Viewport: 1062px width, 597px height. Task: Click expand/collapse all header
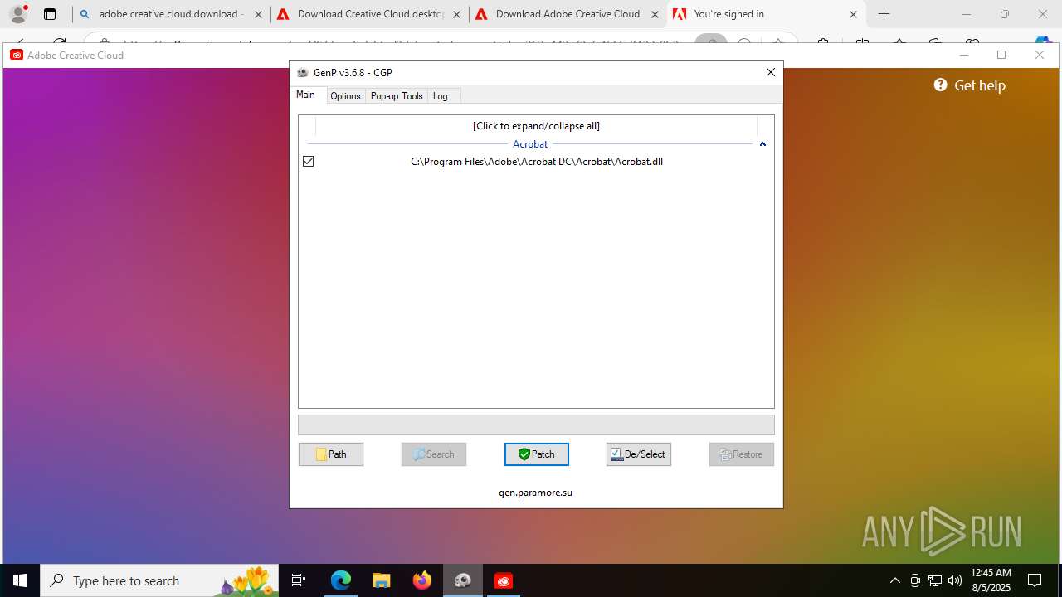536,126
